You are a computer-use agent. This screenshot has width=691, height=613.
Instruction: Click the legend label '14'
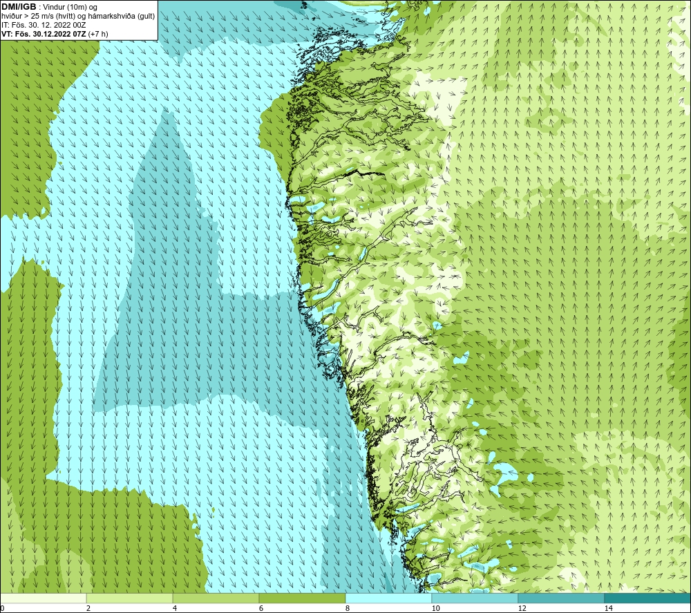pyautogui.click(x=608, y=608)
